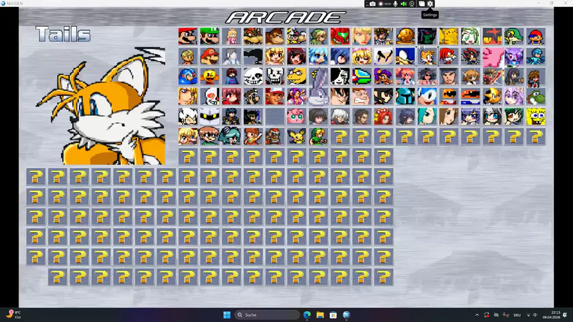Screen dimensions: 573x322
Task: Select Zero Suit Samus blonde portrait
Action: coord(362,36)
